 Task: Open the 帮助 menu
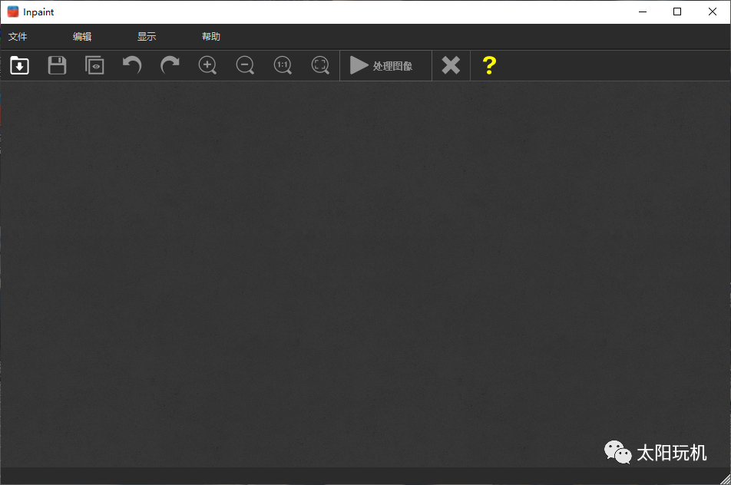click(x=210, y=36)
